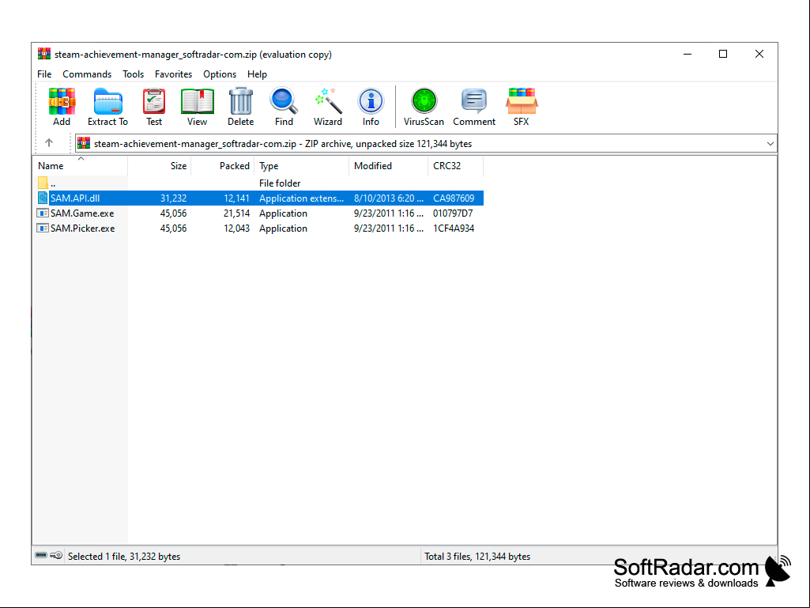The height and width of the screenshot is (608, 810).
Task: Minimize the WinRAR window
Action: point(688,54)
